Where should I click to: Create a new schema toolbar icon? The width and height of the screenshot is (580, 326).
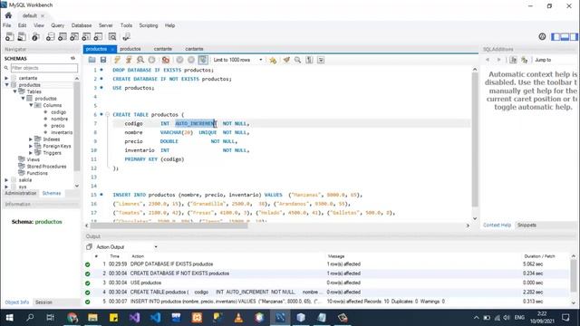[x=51, y=36]
